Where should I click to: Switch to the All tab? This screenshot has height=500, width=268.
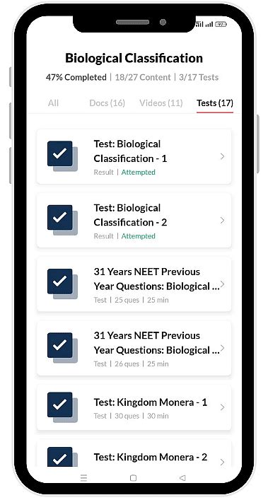[x=53, y=103]
